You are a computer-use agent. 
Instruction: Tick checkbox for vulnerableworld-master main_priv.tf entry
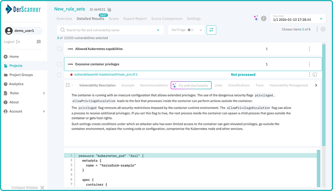(x=59, y=75)
